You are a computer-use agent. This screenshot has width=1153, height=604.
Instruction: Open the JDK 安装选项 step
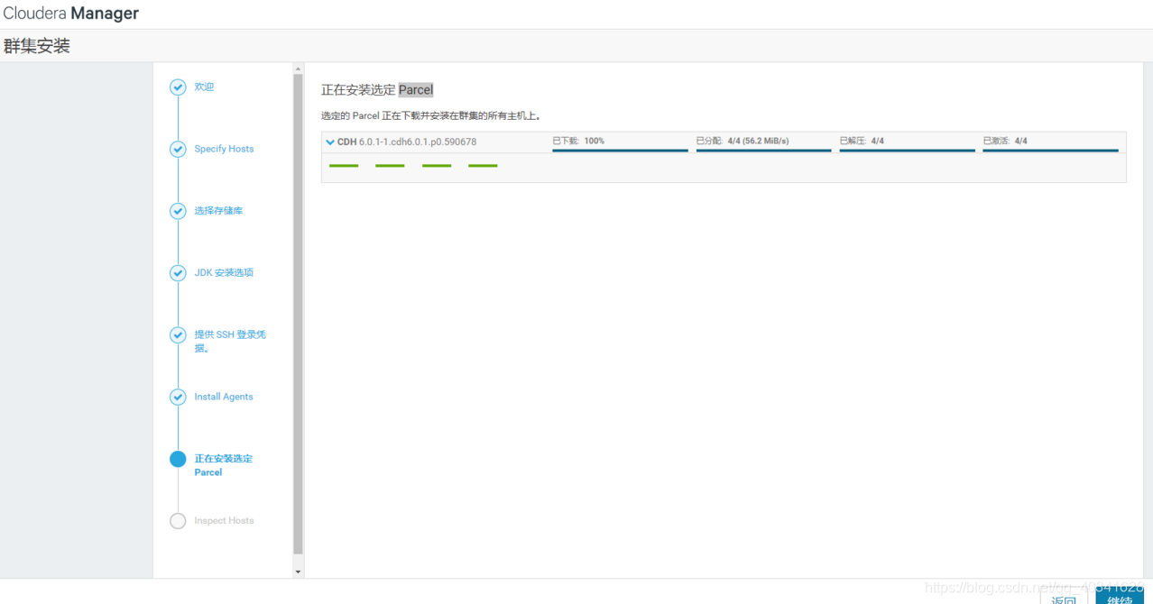(224, 273)
